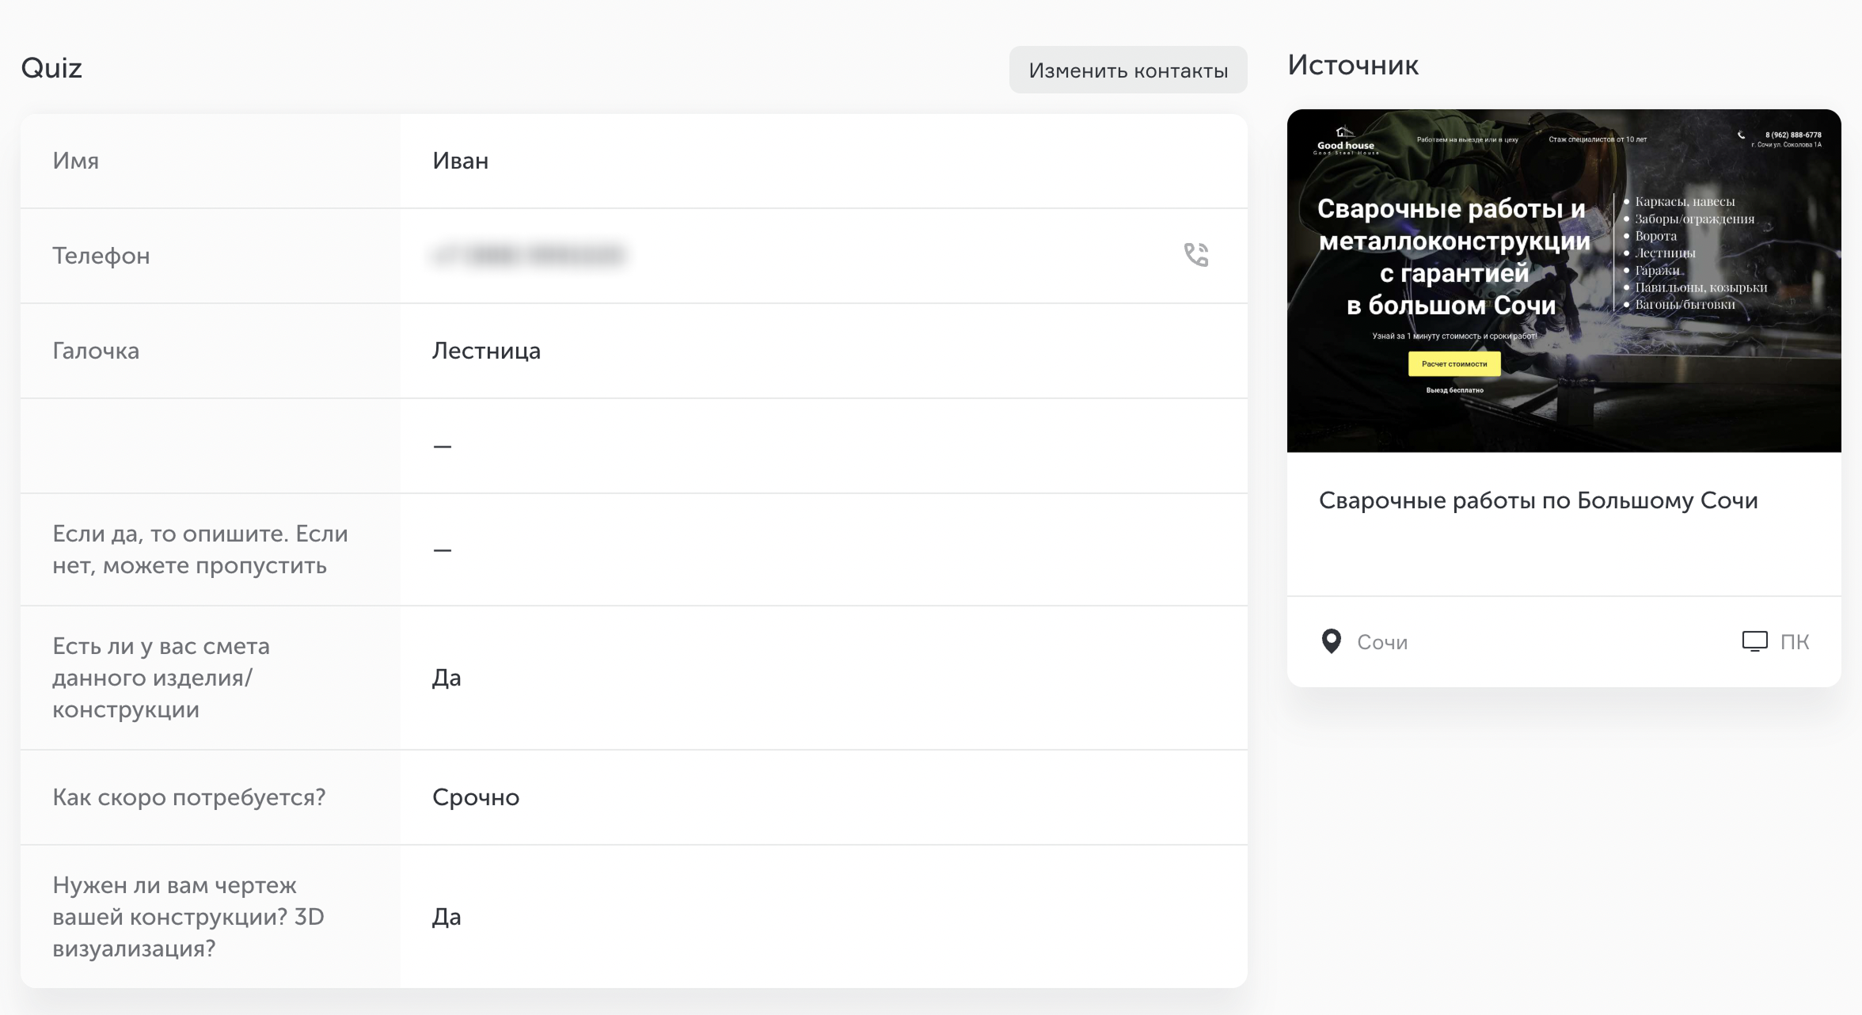Click the ПК device text
Image resolution: width=1862 pixels, height=1015 pixels.
click(x=1795, y=641)
